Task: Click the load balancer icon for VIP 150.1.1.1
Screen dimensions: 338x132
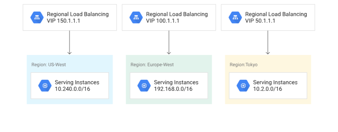Action: point(37,17)
